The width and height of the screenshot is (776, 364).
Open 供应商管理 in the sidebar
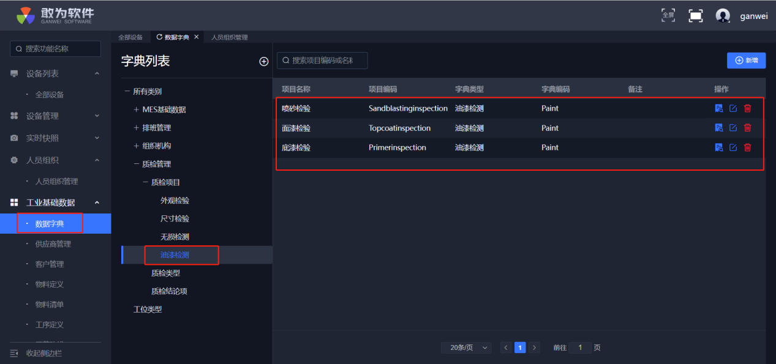[x=53, y=244]
